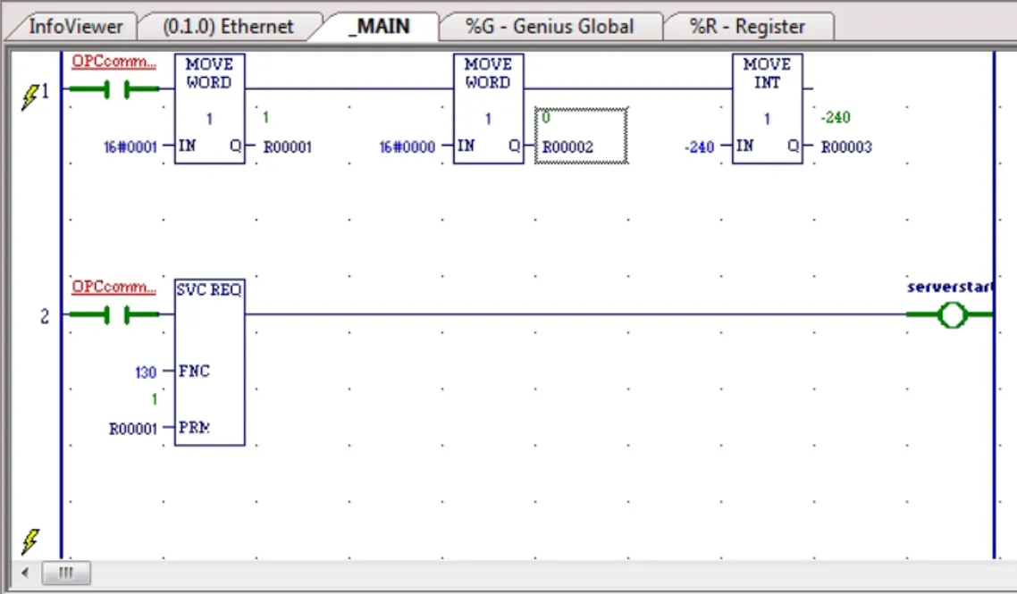
Task: Select R00001 at the SVC REQ PRM input
Action: pos(133,429)
